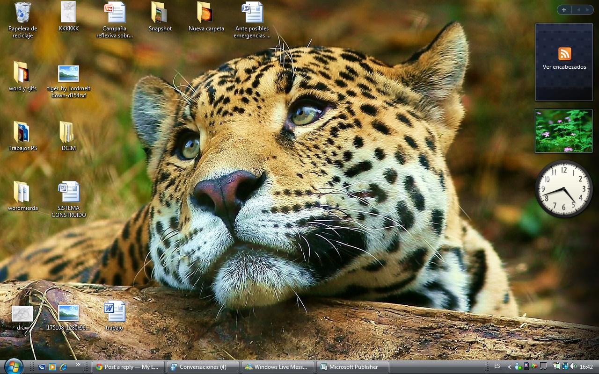Image resolution: width=599 pixels, height=374 pixels.
Task: Click the sidebar add gadgets plus button
Action: coord(564,10)
